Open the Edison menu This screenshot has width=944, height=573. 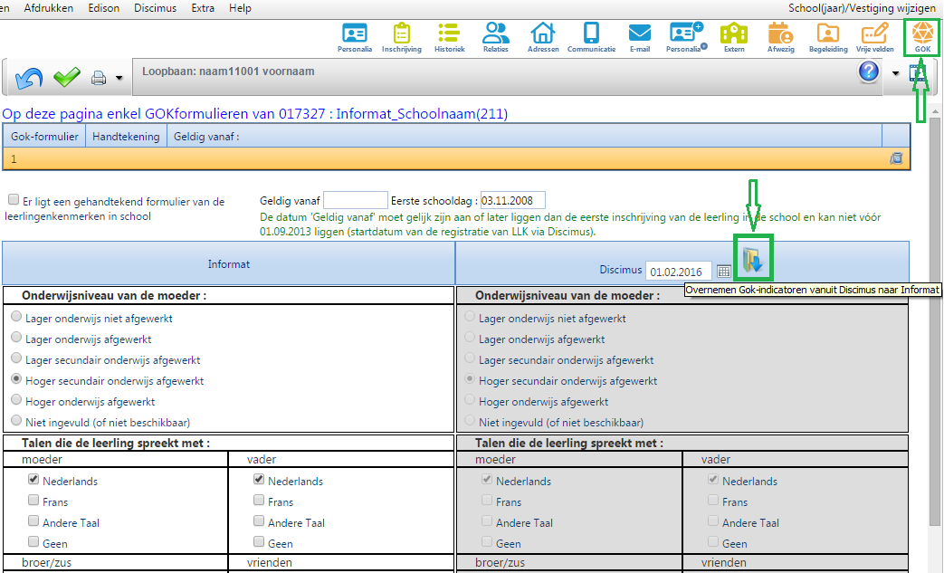tap(103, 8)
